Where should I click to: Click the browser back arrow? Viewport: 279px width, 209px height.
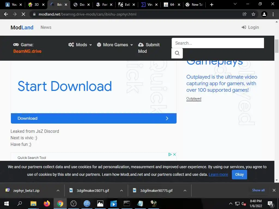(x=6, y=14)
